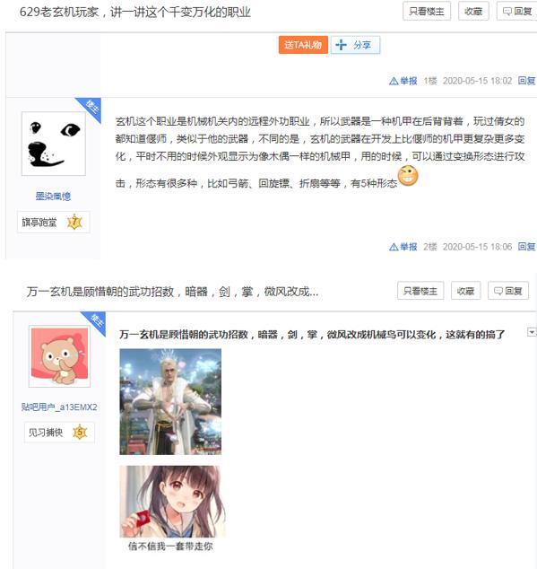The height and width of the screenshot is (569, 537).
Task: Click the 见习捕快 level 5 badge
Action: click(x=59, y=433)
